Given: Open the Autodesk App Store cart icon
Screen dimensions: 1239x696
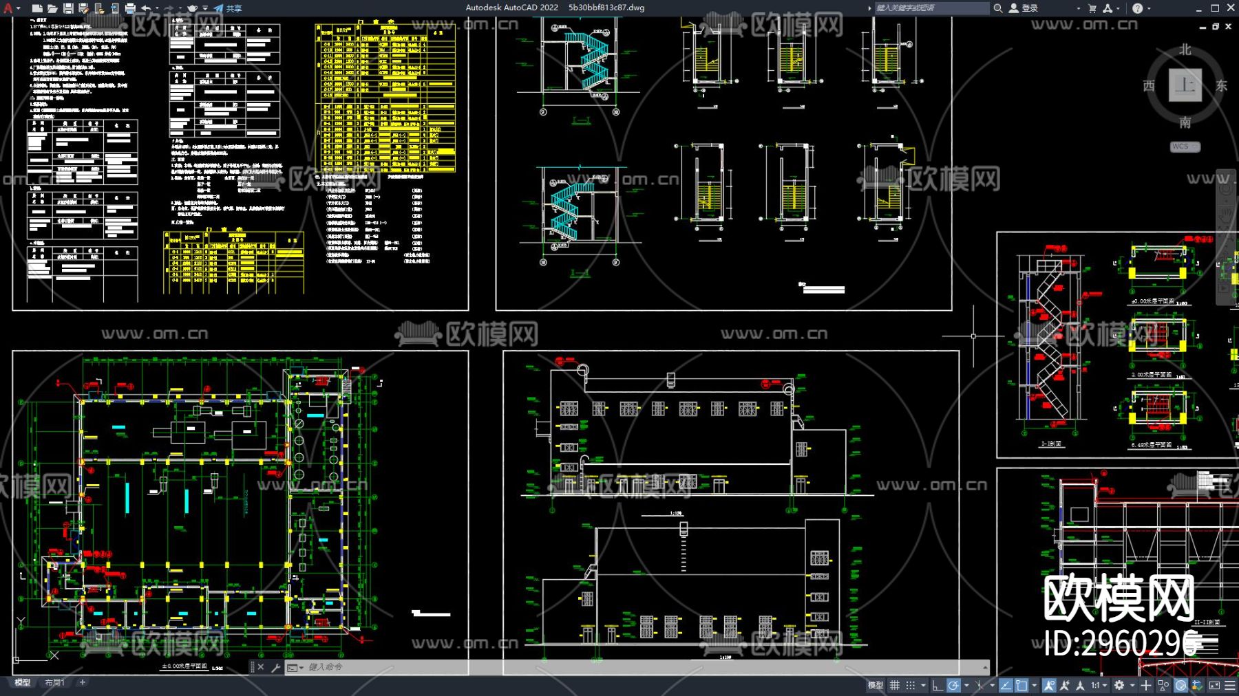Looking at the screenshot, I should [x=1092, y=8].
